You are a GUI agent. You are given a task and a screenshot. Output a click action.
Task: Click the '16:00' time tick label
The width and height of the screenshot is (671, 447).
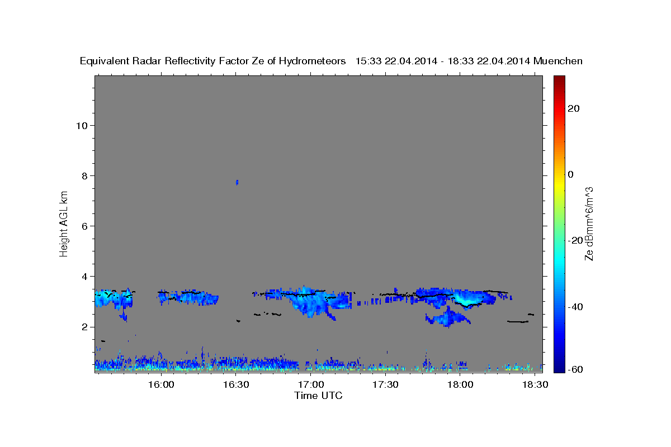coord(161,385)
